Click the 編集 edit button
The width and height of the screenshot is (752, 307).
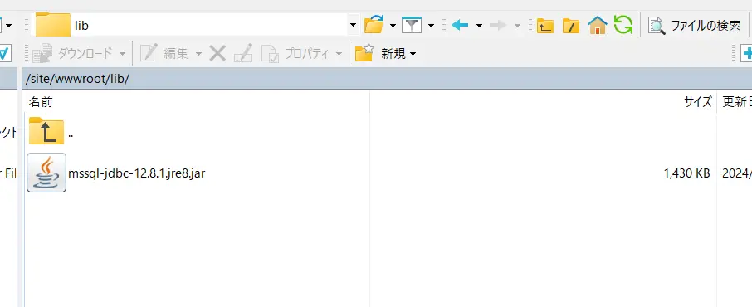point(164,53)
